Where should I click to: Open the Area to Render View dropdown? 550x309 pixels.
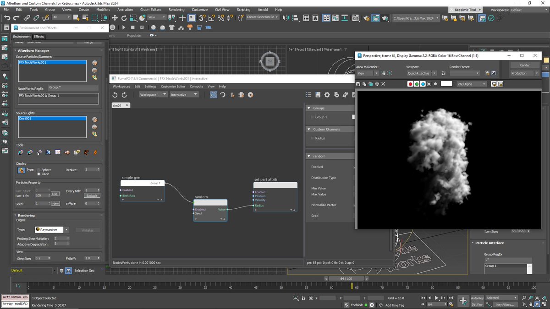click(367, 73)
